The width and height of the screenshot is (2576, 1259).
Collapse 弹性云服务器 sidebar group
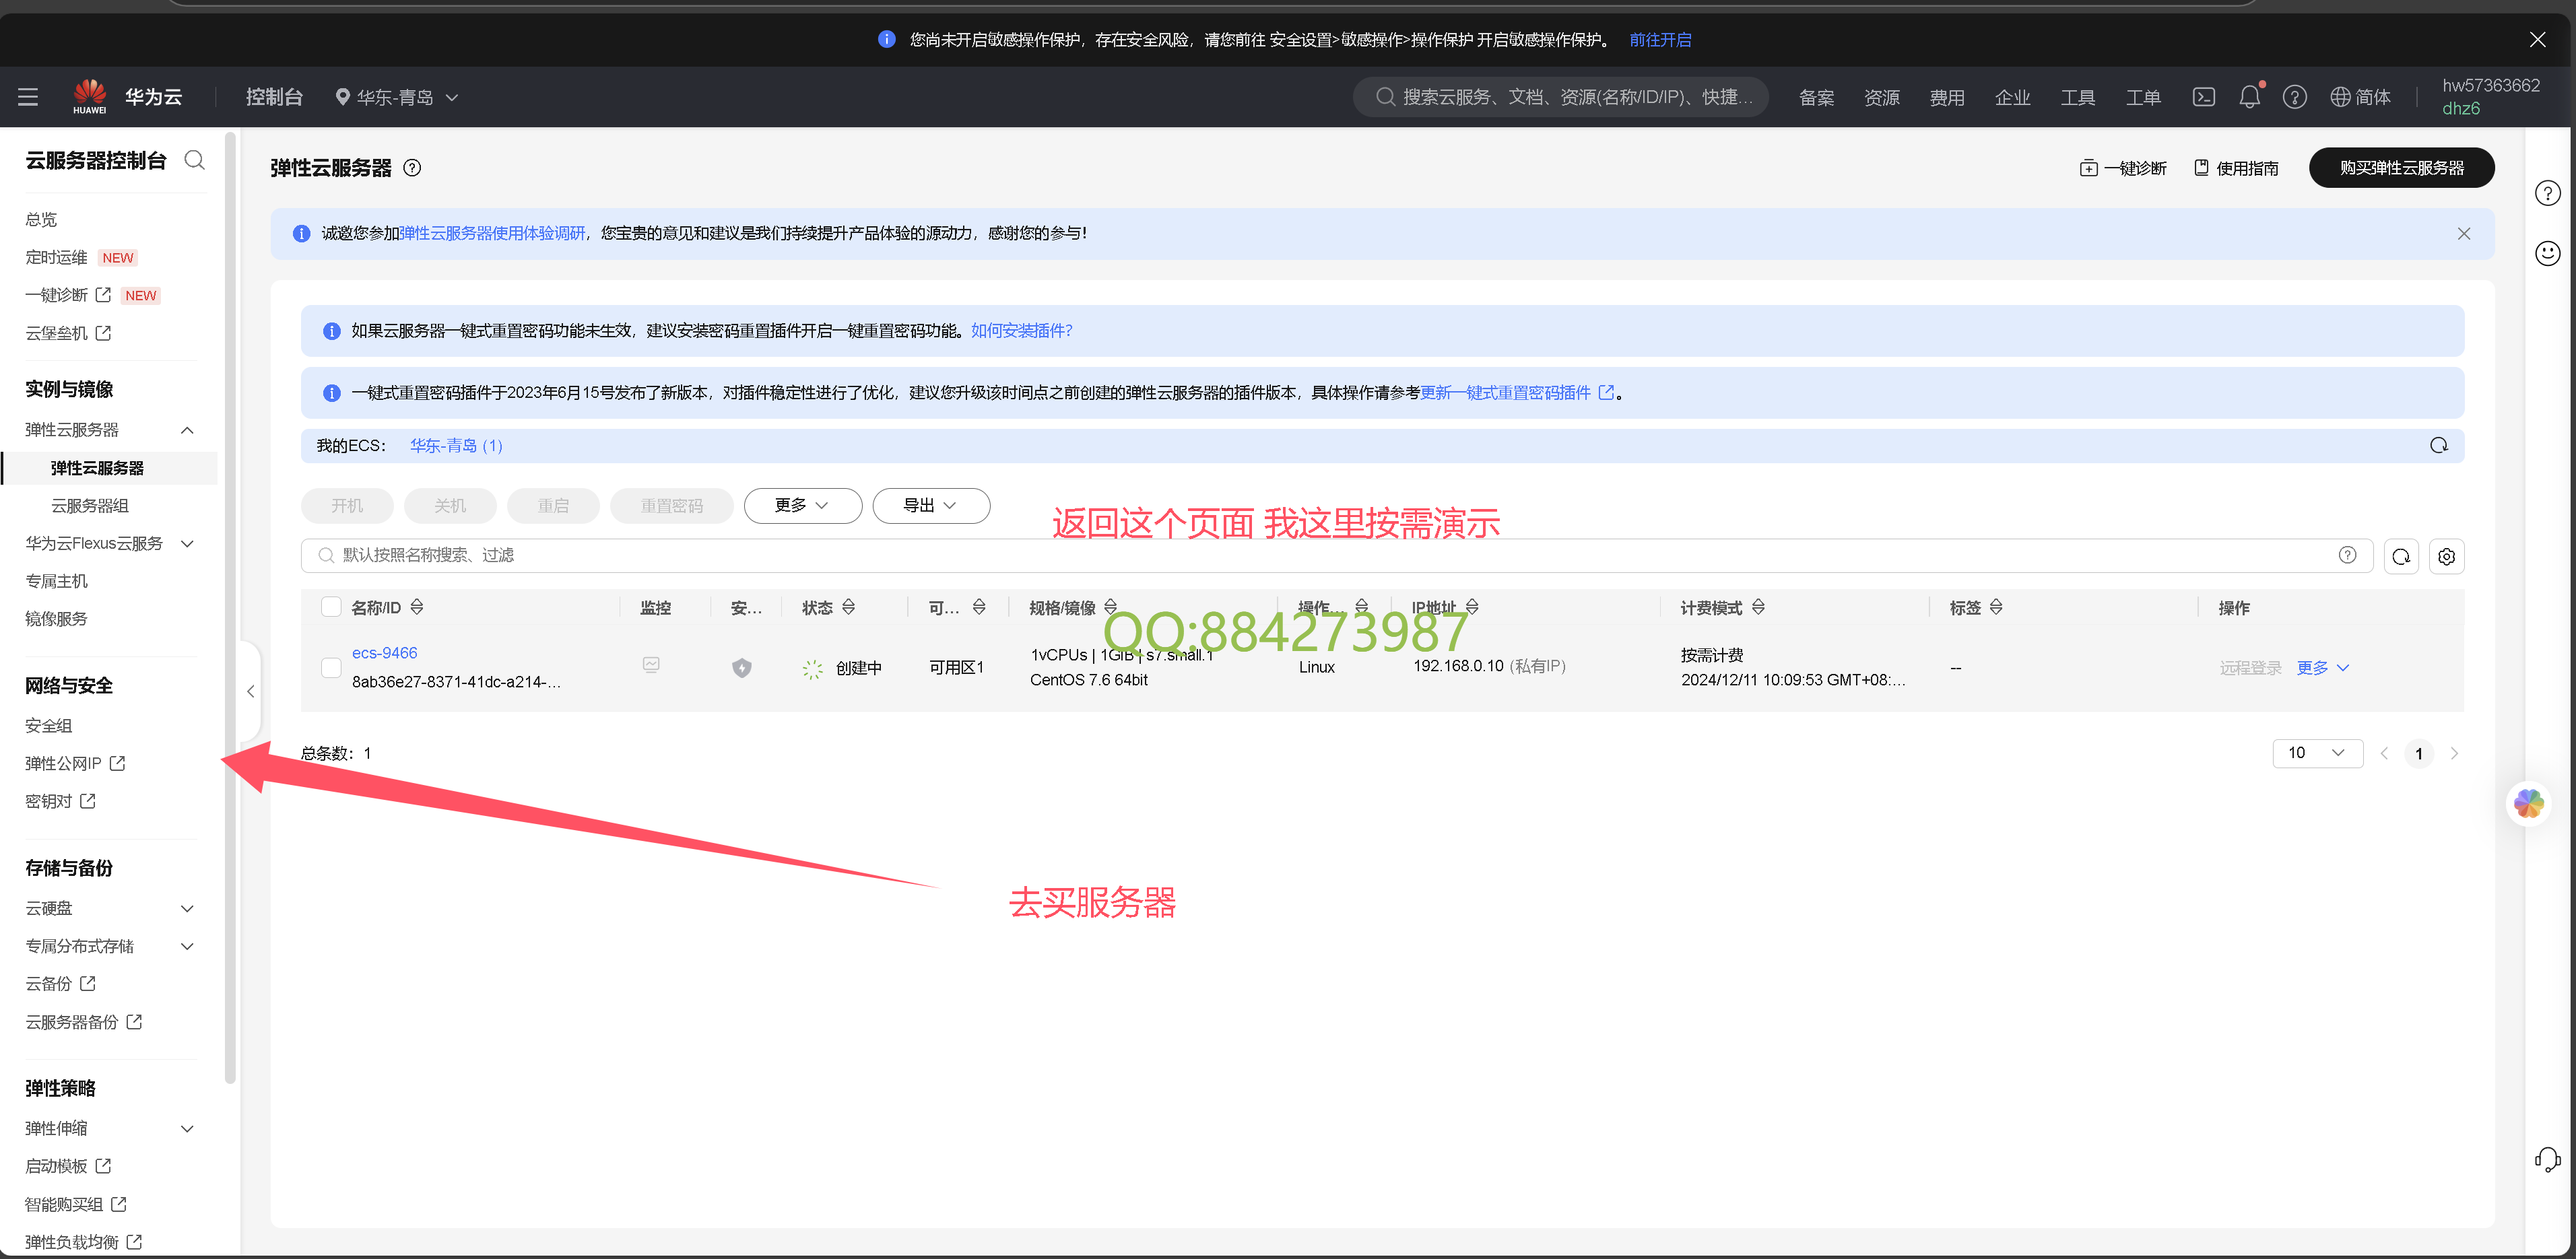point(187,430)
